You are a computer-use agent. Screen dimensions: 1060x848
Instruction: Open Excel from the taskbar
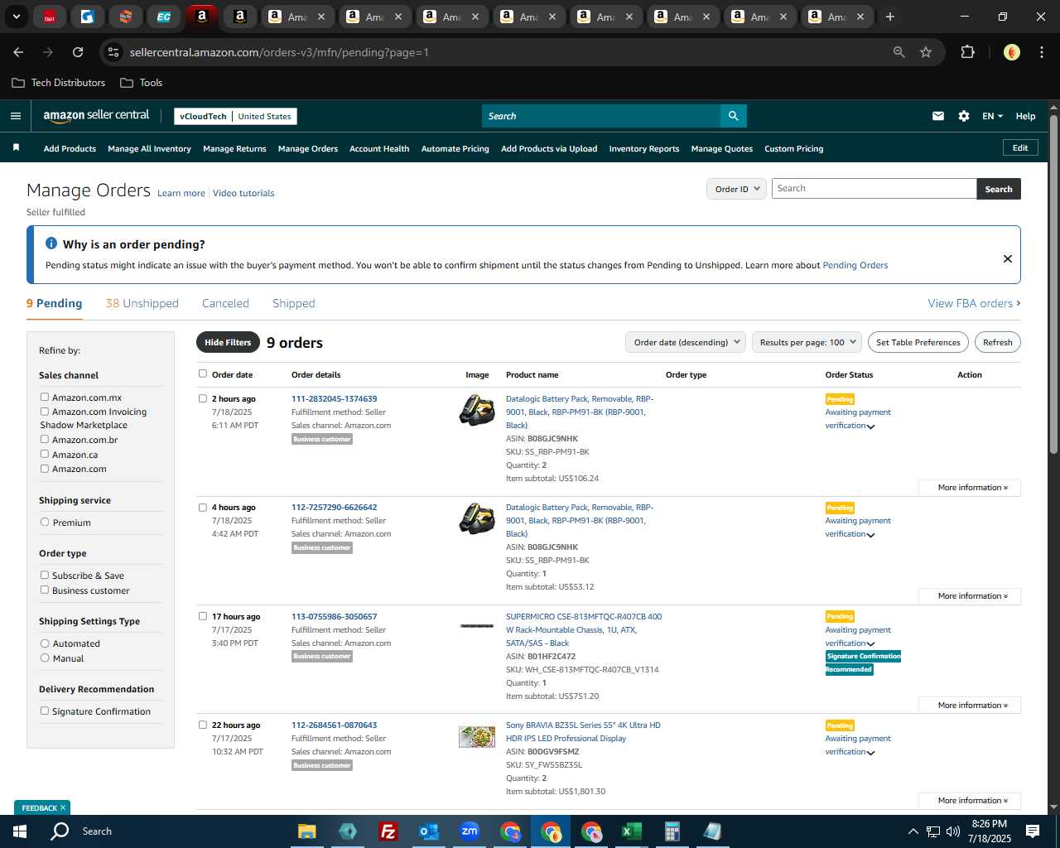[x=631, y=831]
